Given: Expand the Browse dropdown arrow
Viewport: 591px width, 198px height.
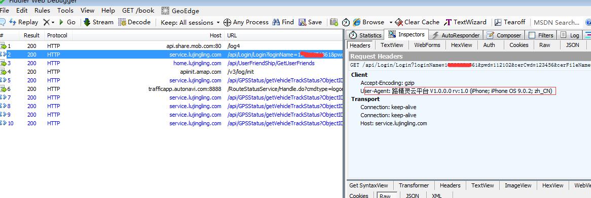Looking at the screenshot, I should pyautogui.click(x=391, y=23).
